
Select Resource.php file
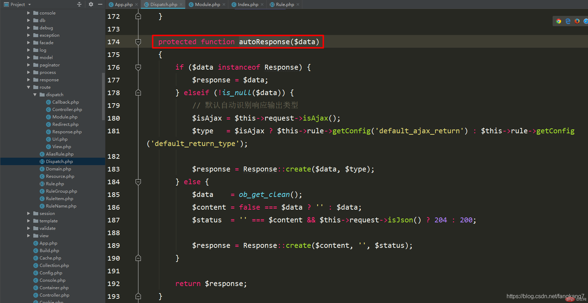[60, 176]
